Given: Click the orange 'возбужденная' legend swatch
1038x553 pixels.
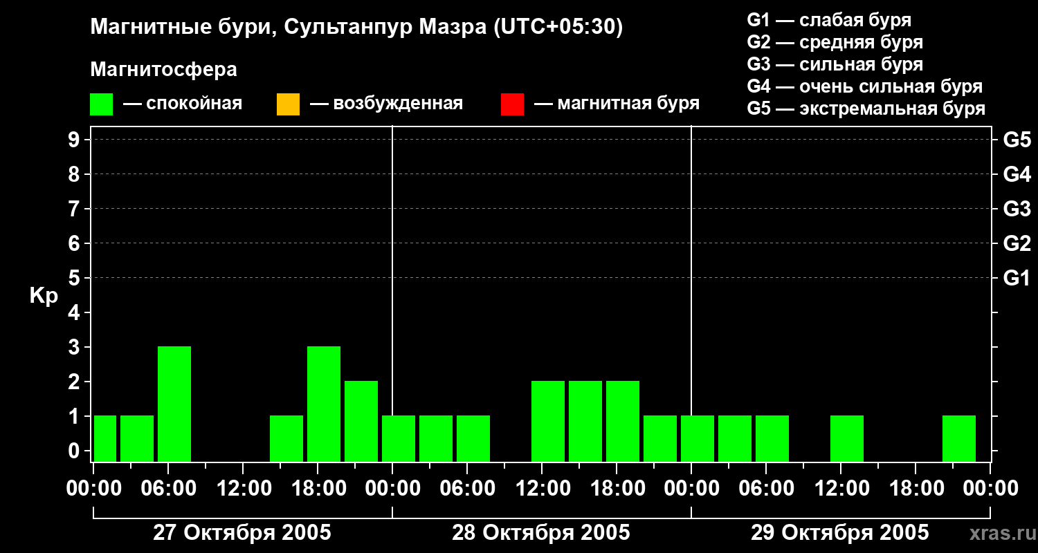Looking at the screenshot, I should pos(288,104).
